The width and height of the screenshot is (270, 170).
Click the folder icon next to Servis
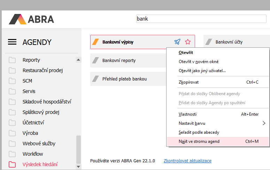tap(12, 91)
